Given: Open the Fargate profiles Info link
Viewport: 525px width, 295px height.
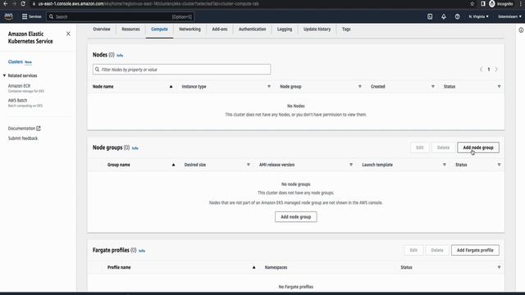Looking at the screenshot, I should point(142,251).
